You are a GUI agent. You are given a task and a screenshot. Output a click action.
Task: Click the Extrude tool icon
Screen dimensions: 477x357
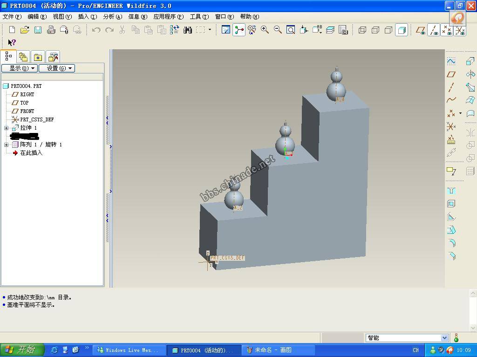470,61
